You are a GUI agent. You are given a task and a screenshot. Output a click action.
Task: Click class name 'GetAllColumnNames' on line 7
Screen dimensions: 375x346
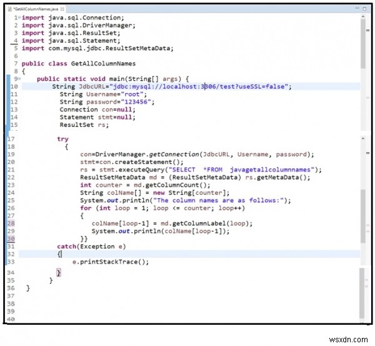(x=103, y=64)
